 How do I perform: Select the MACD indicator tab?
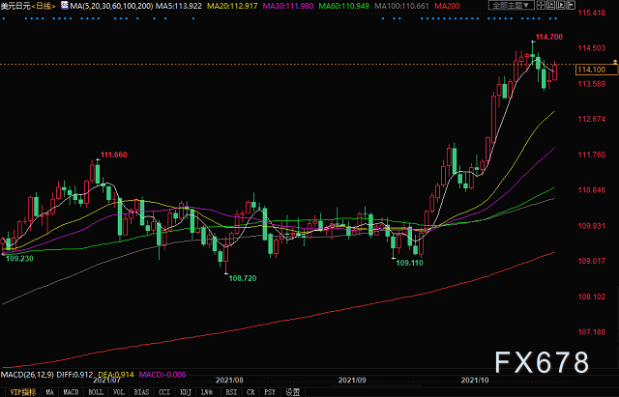pyautogui.click(x=71, y=392)
